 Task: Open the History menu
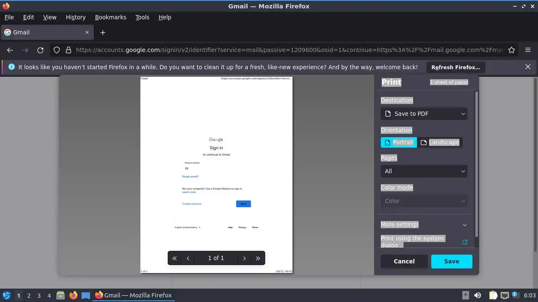(76, 17)
